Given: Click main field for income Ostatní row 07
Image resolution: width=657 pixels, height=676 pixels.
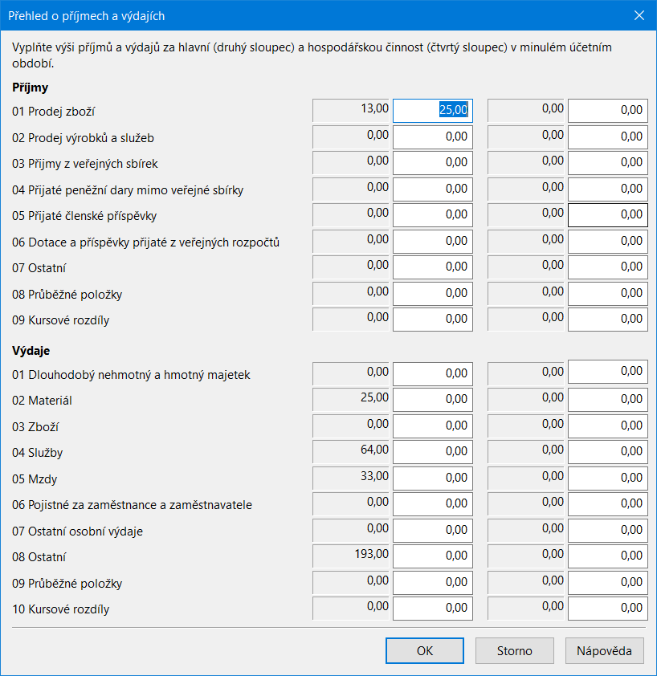Looking at the screenshot, I should tap(433, 267).
